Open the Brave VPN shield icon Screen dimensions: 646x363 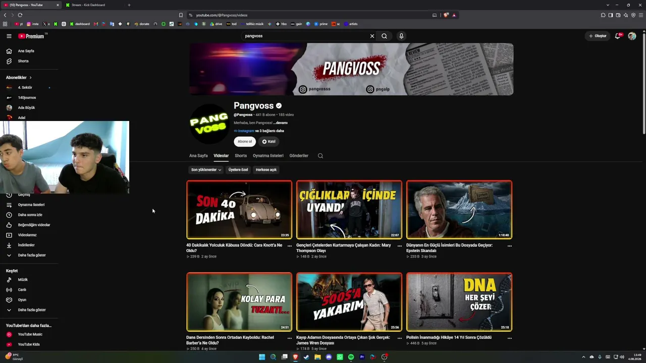633,15
